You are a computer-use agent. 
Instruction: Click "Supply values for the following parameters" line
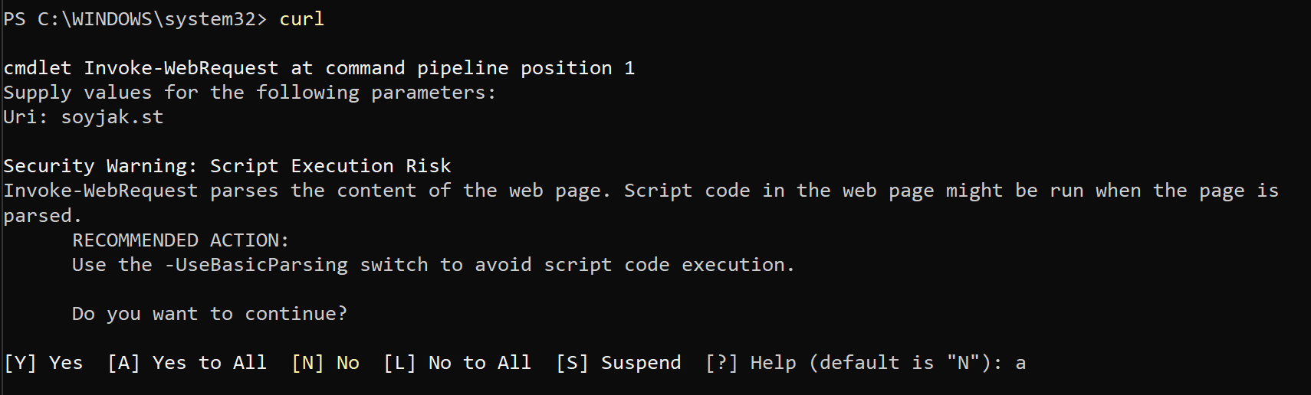tap(249, 93)
